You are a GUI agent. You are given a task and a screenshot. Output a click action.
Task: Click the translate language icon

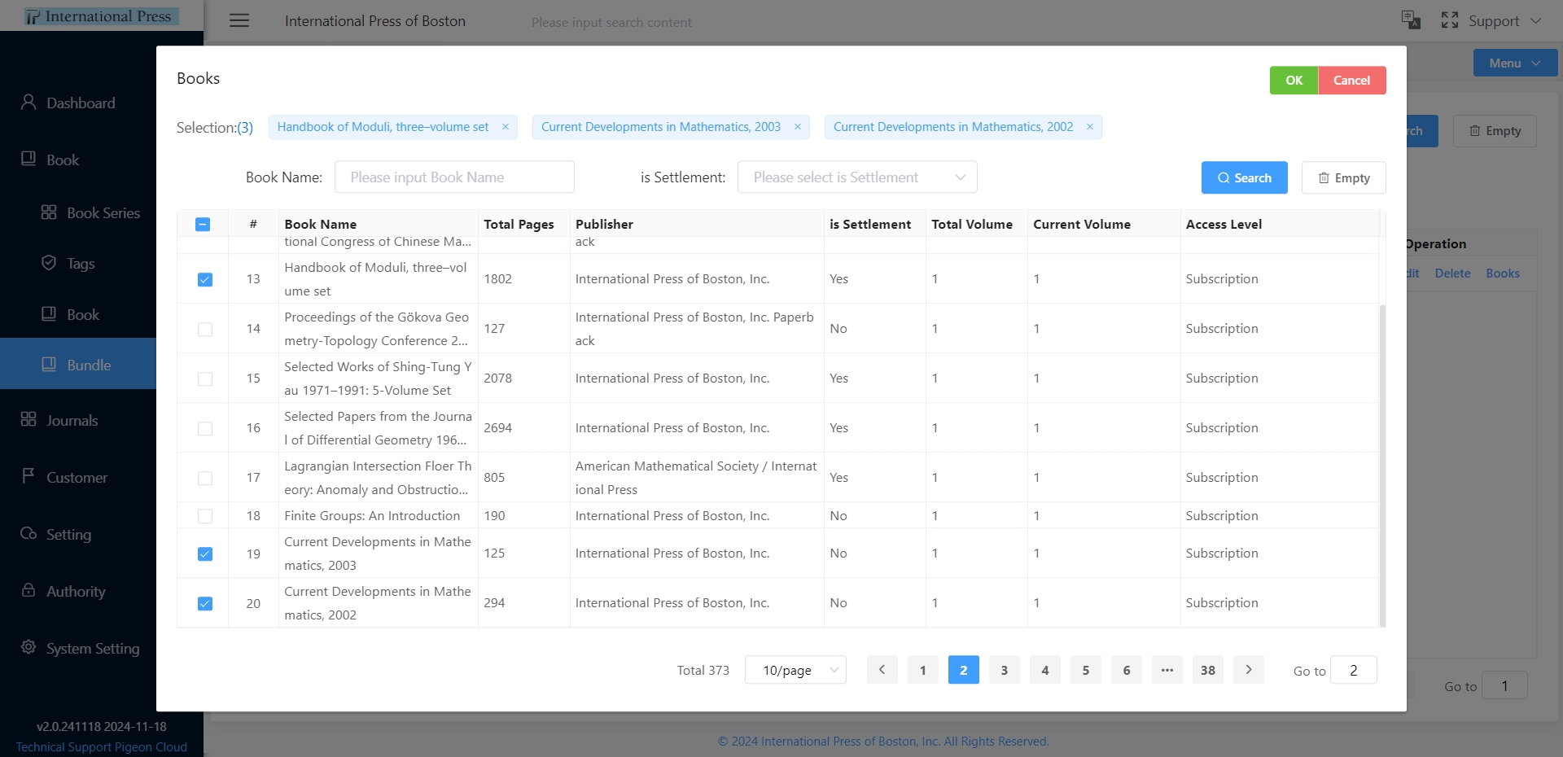point(1411,20)
